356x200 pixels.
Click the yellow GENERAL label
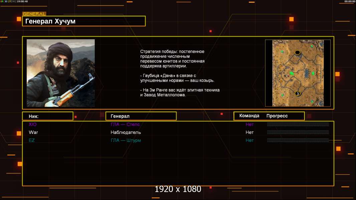tap(34, 14)
